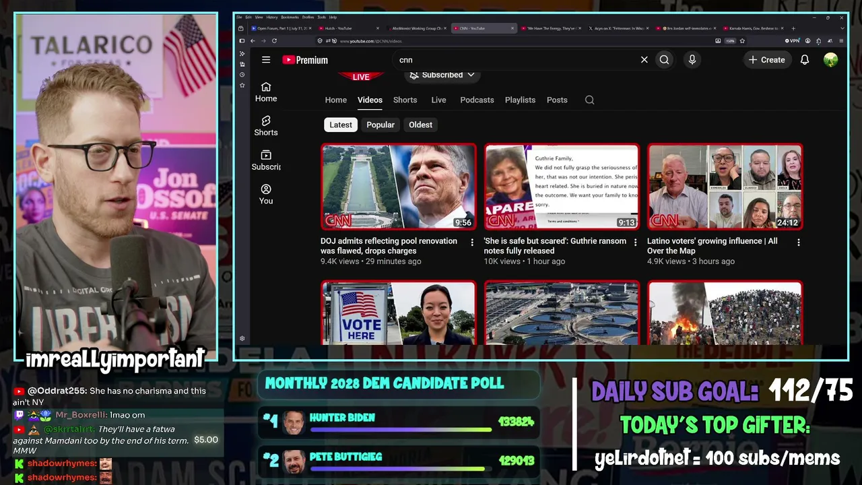Switch to the Hutch - YouTube browser tab
Viewport: 862px width, 485px height.
coord(347,28)
